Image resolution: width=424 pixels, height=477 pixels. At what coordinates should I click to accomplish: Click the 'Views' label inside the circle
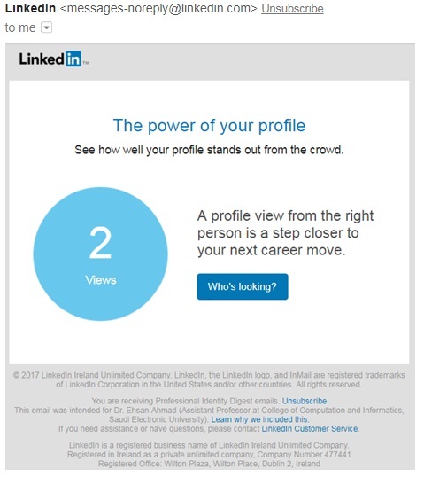pos(101,280)
